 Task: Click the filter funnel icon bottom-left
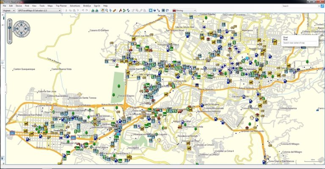tap(2, 158)
